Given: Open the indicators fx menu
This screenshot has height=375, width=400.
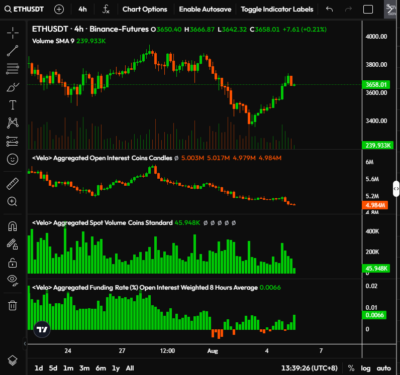Looking at the screenshot, I should click(x=106, y=10).
